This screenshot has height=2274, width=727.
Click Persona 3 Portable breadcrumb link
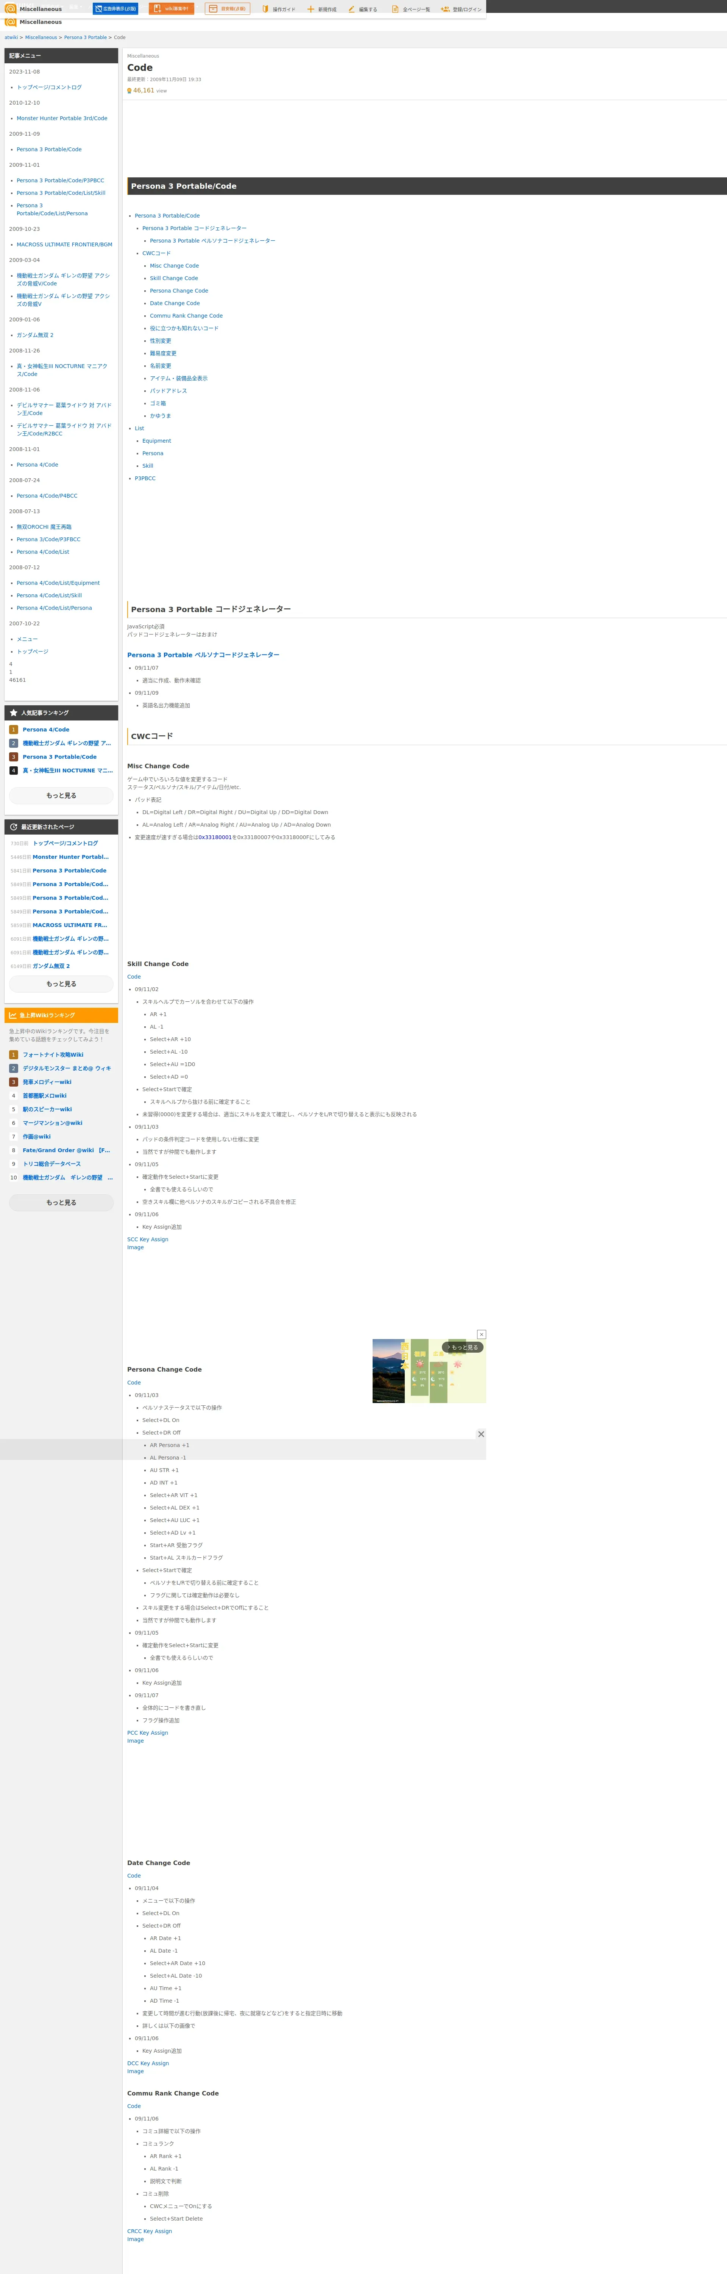(x=85, y=38)
